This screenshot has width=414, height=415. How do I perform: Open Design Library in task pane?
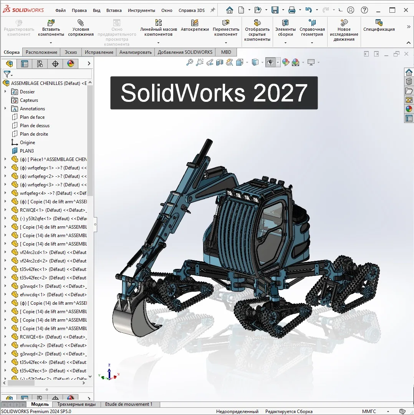click(409, 81)
